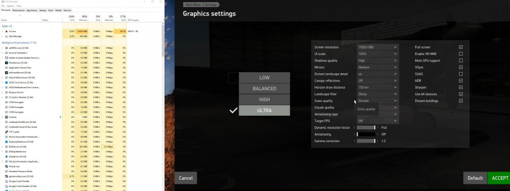Click the Cortana process icon
510x191 pixels.
[7, 117]
